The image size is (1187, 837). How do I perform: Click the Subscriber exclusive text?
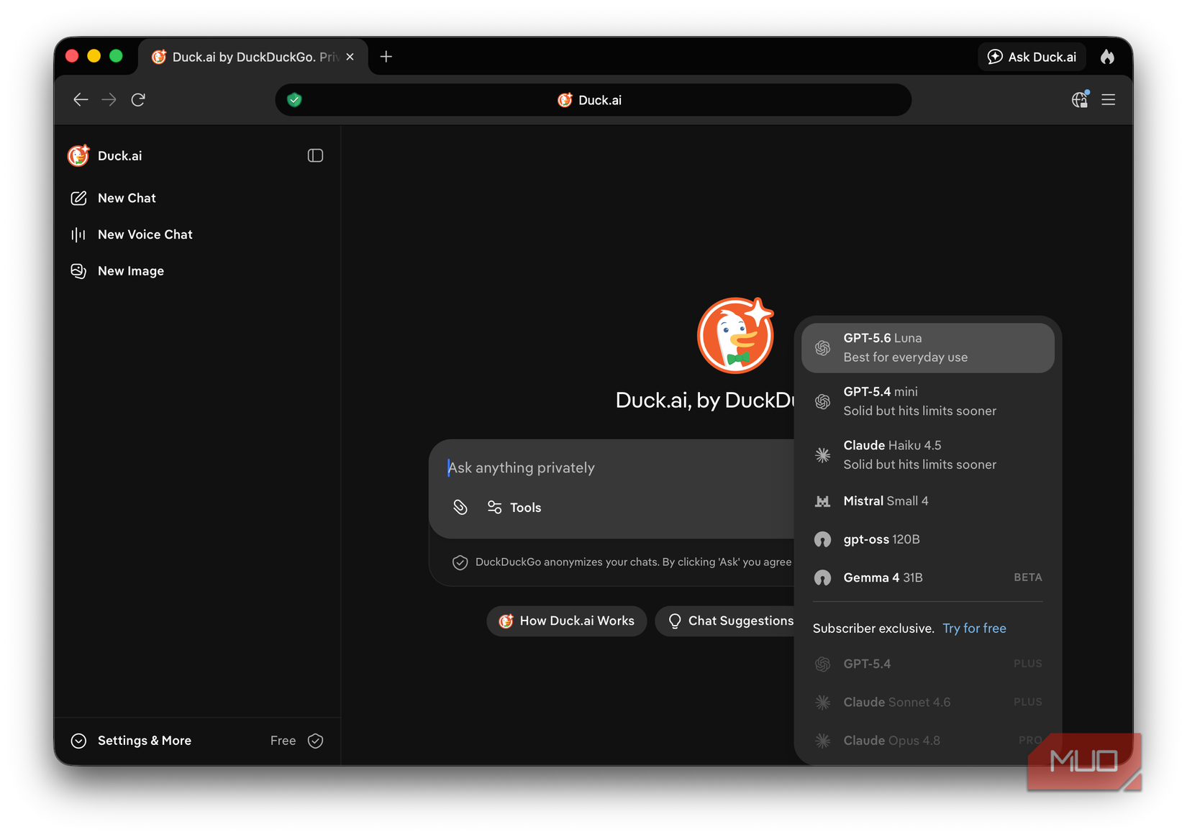[x=873, y=628]
